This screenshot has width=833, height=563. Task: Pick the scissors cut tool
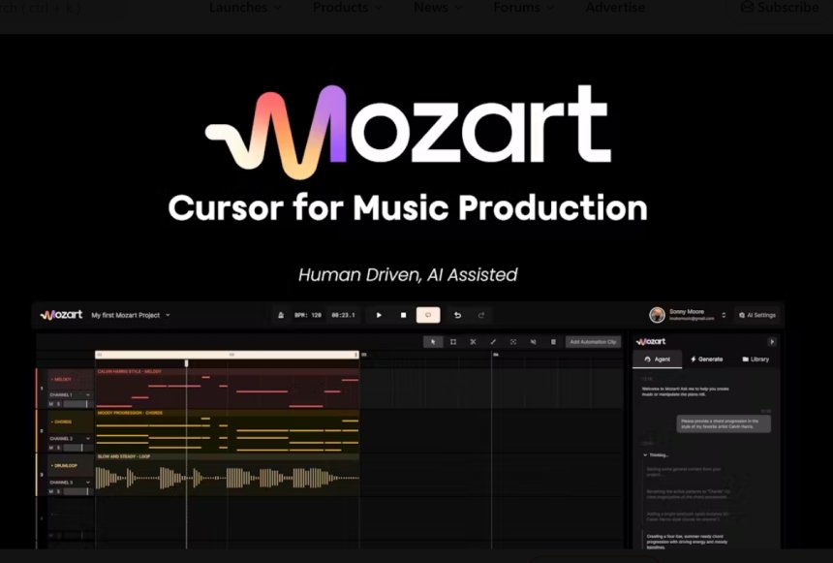(x=473, y=342)
